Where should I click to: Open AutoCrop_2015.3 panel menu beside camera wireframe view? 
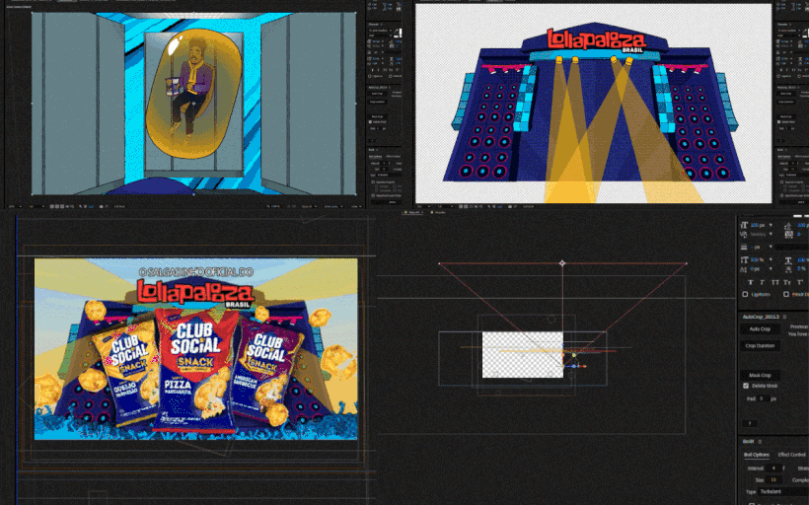click(x=784, y=317)
